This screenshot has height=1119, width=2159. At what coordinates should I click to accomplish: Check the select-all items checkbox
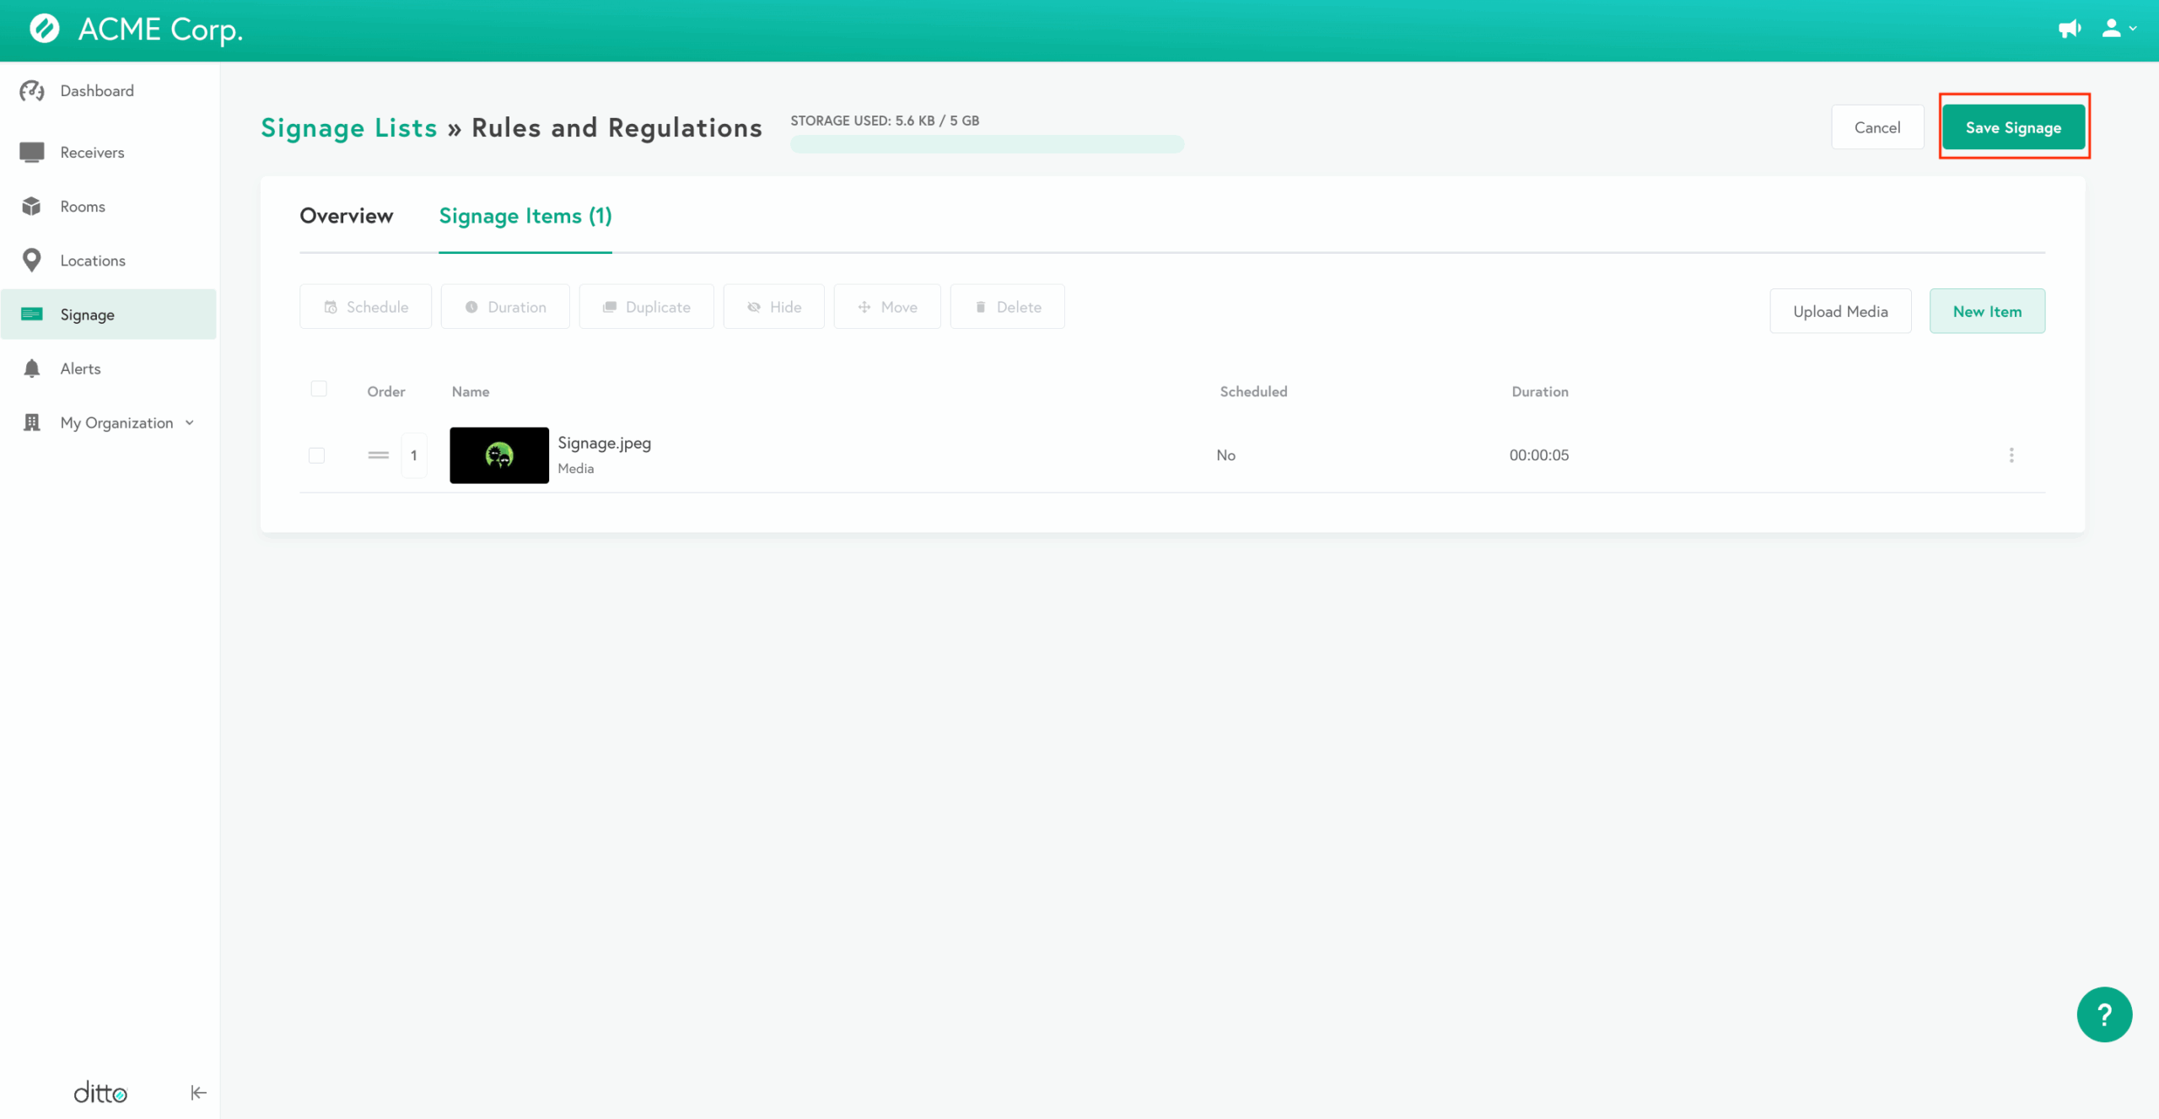319,389
